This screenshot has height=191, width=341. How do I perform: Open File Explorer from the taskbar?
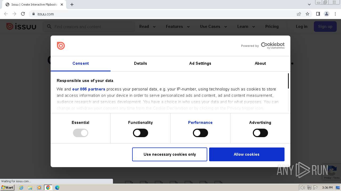pos(30,188)
